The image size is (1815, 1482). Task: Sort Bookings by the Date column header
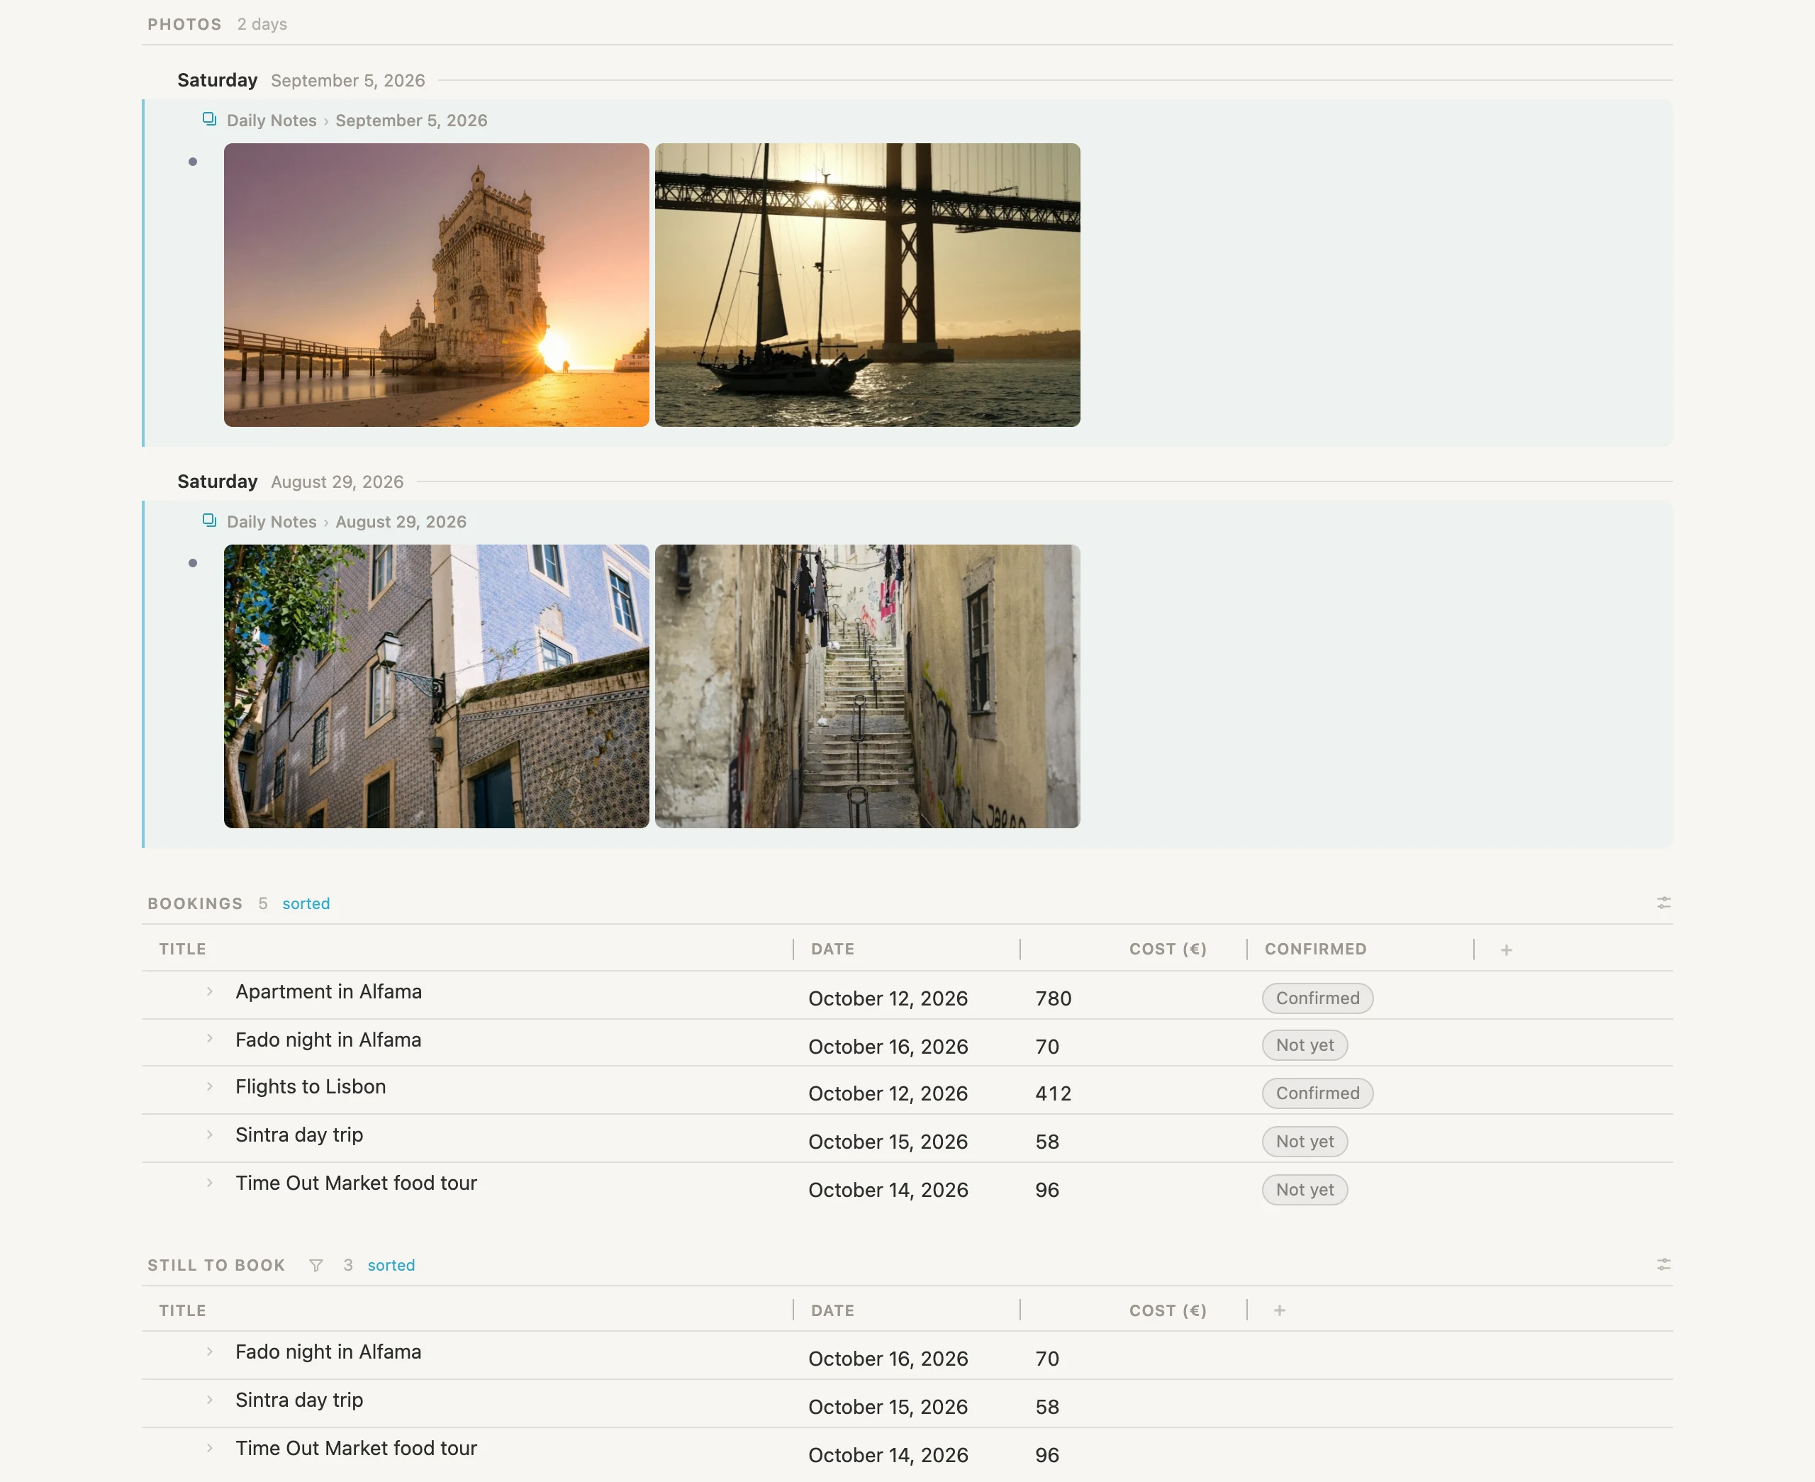pos(832,949)
